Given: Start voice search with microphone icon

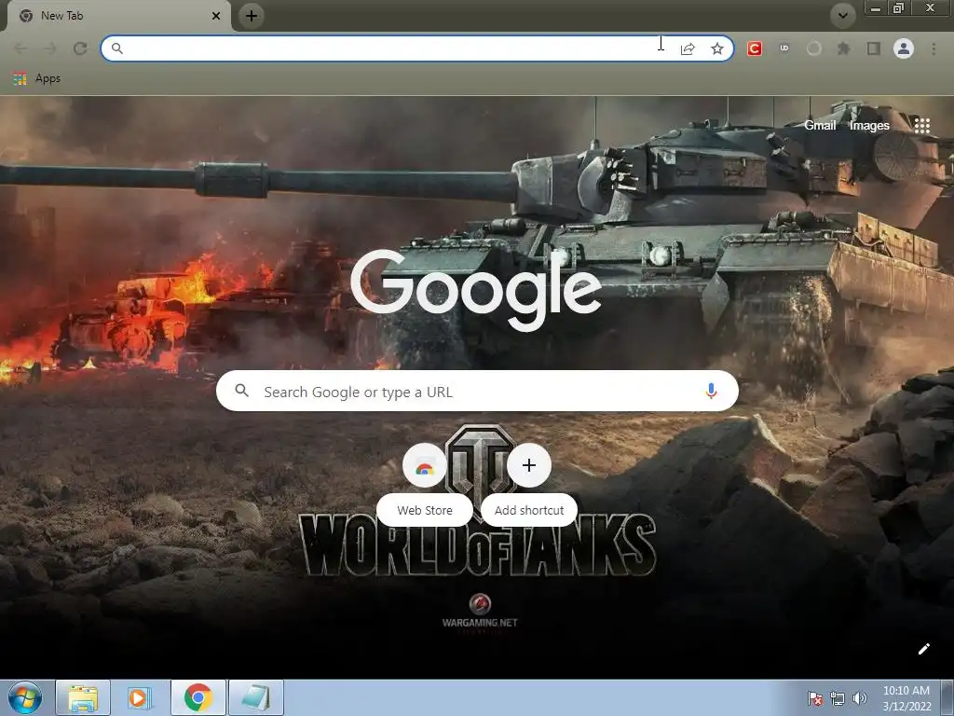Looking at the screenshot, I should click(711, 391).
